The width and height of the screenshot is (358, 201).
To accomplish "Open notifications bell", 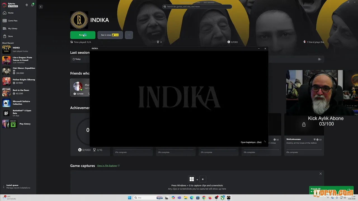I will click(x=32, y=5).
